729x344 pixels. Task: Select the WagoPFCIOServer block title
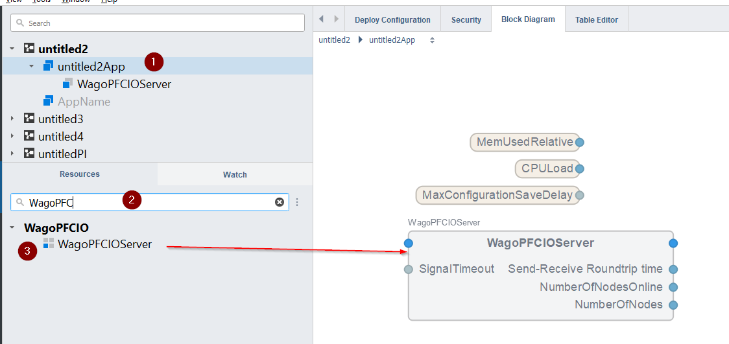pos(540,242)
